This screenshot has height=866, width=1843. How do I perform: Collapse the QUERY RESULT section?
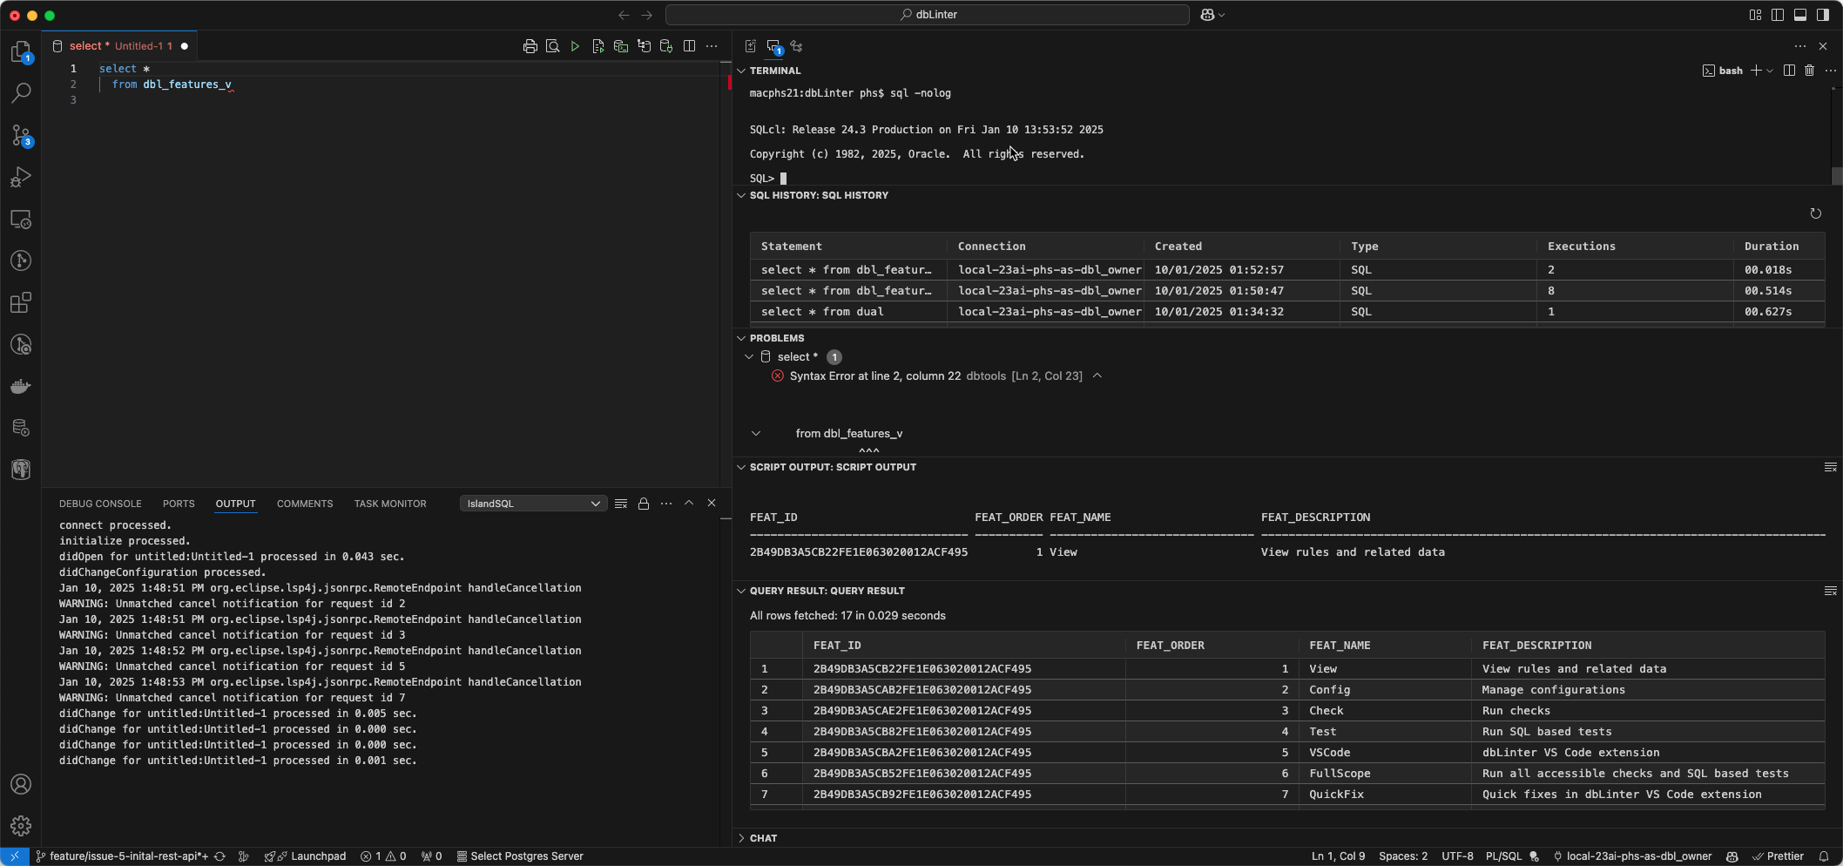[x=741, y=591]
